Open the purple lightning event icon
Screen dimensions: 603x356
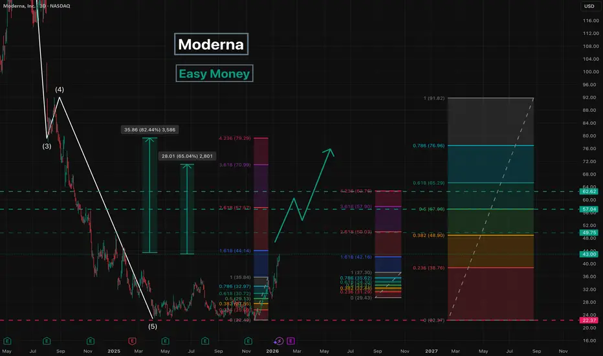click(x=278, y=341)
